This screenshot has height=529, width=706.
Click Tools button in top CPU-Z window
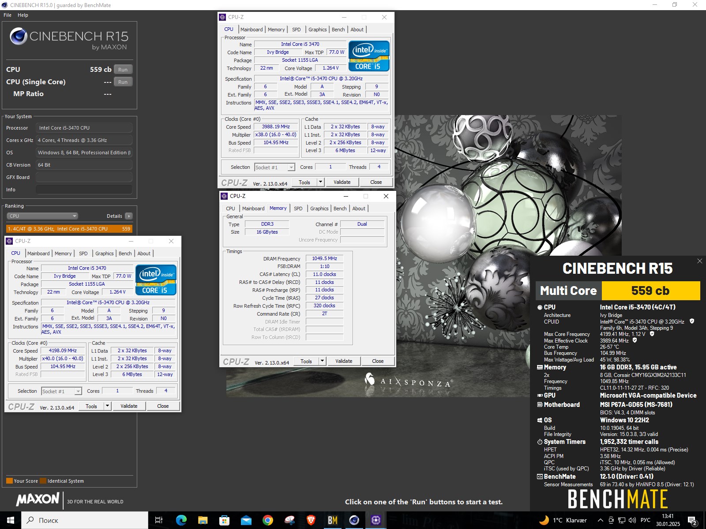tap(304, 182)
